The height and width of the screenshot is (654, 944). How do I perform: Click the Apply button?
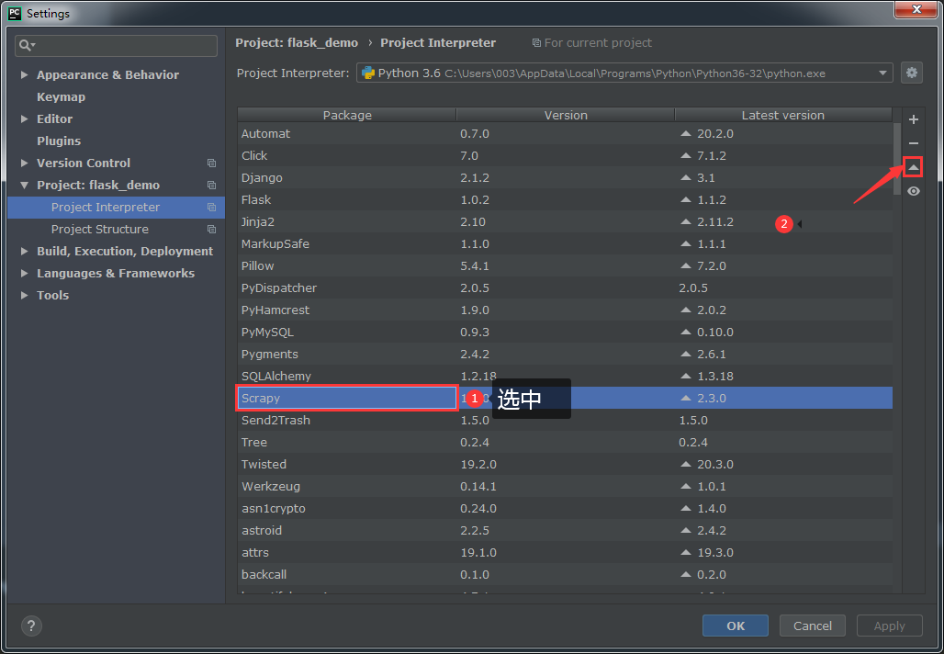pos(889,626)
